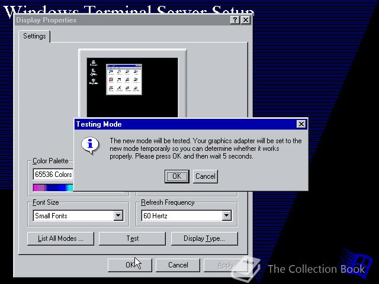Image resolution: width=379 pixels, height=284 pixels.
Task: Click the 65536 Colors palette combo box
Action: point(53,175)
